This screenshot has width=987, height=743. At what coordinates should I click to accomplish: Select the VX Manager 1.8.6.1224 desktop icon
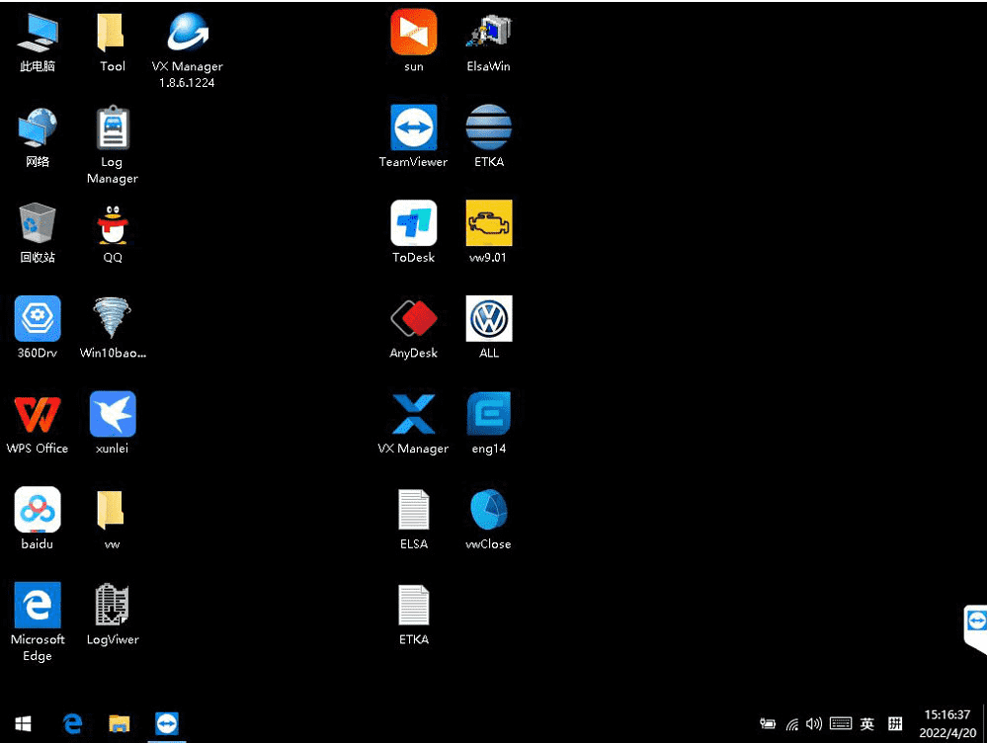[187, 34]
